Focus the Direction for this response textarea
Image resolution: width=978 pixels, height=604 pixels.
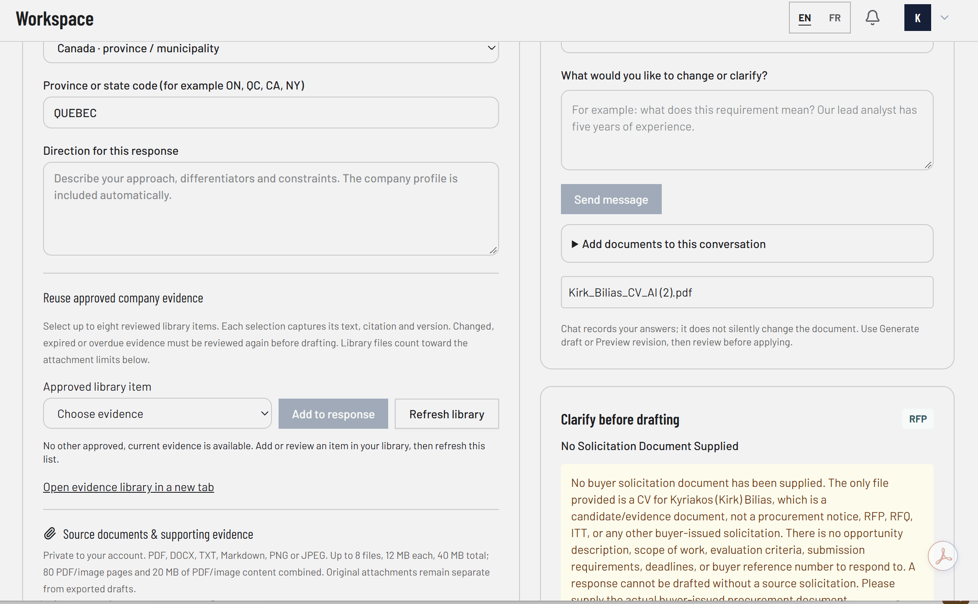pyautogui.click(x=271, y=209)
